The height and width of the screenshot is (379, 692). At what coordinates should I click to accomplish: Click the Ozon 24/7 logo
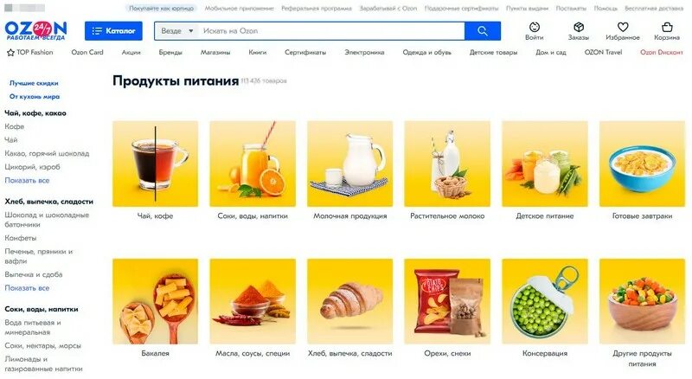35,30
